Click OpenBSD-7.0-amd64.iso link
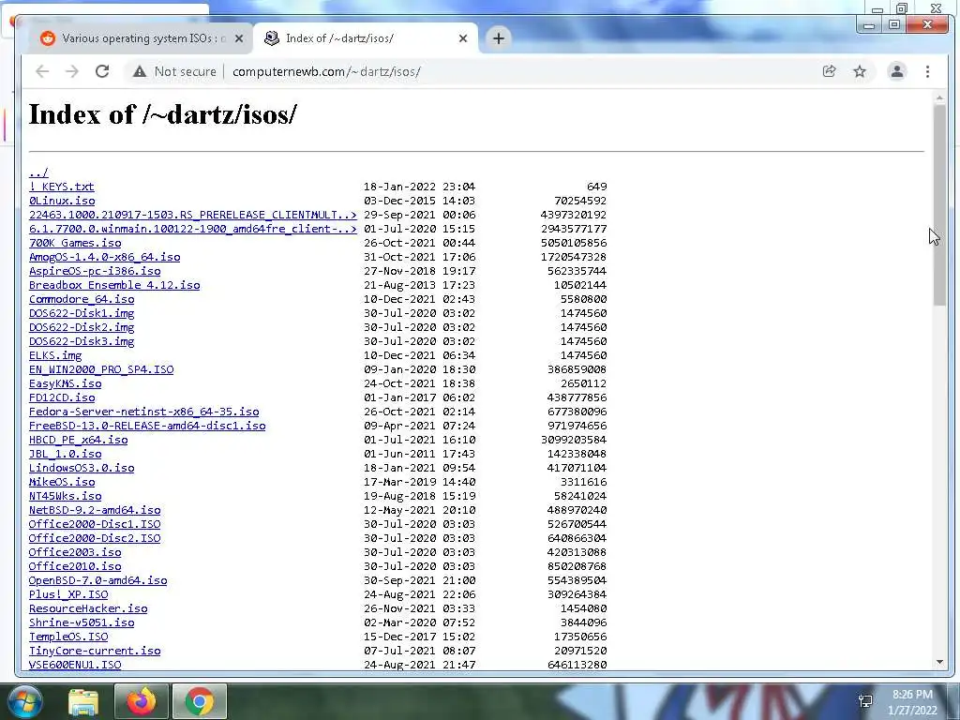 [97, 581]
